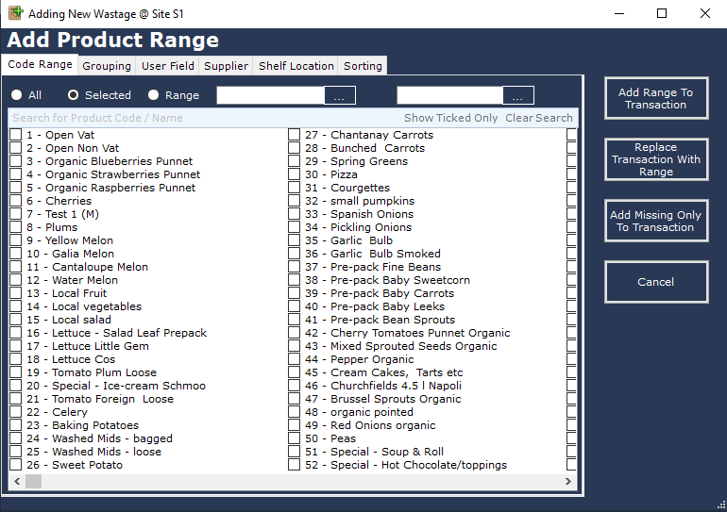Tick the Garlic Bulb Smoked checkbox
Screen dimensions: 727x512
click(x=294, y=254)
